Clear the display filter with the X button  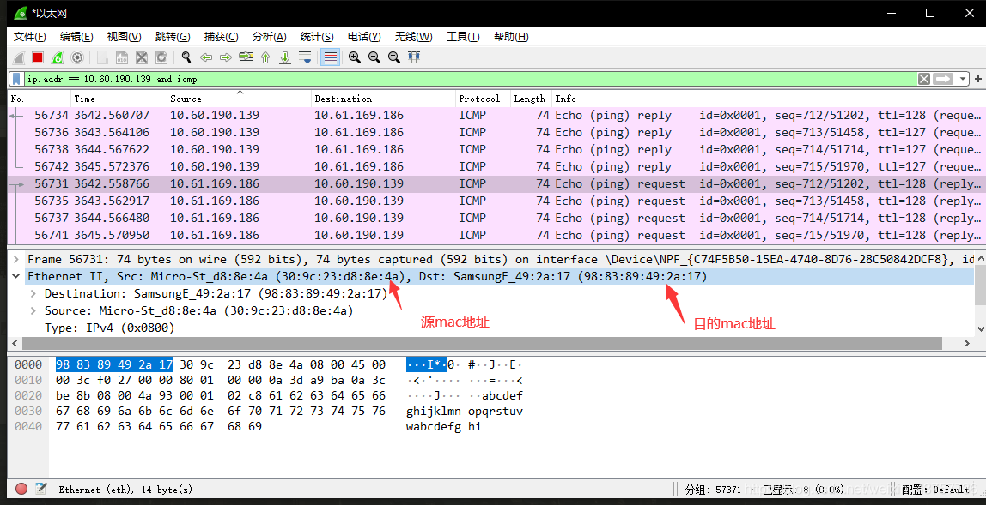click(x=924, y=79)
